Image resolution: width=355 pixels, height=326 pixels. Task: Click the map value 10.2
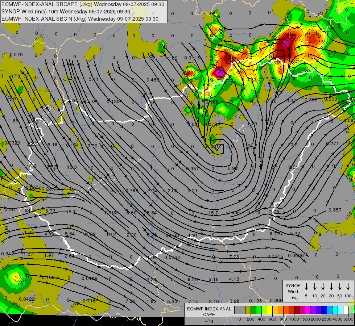pos(293,145)
